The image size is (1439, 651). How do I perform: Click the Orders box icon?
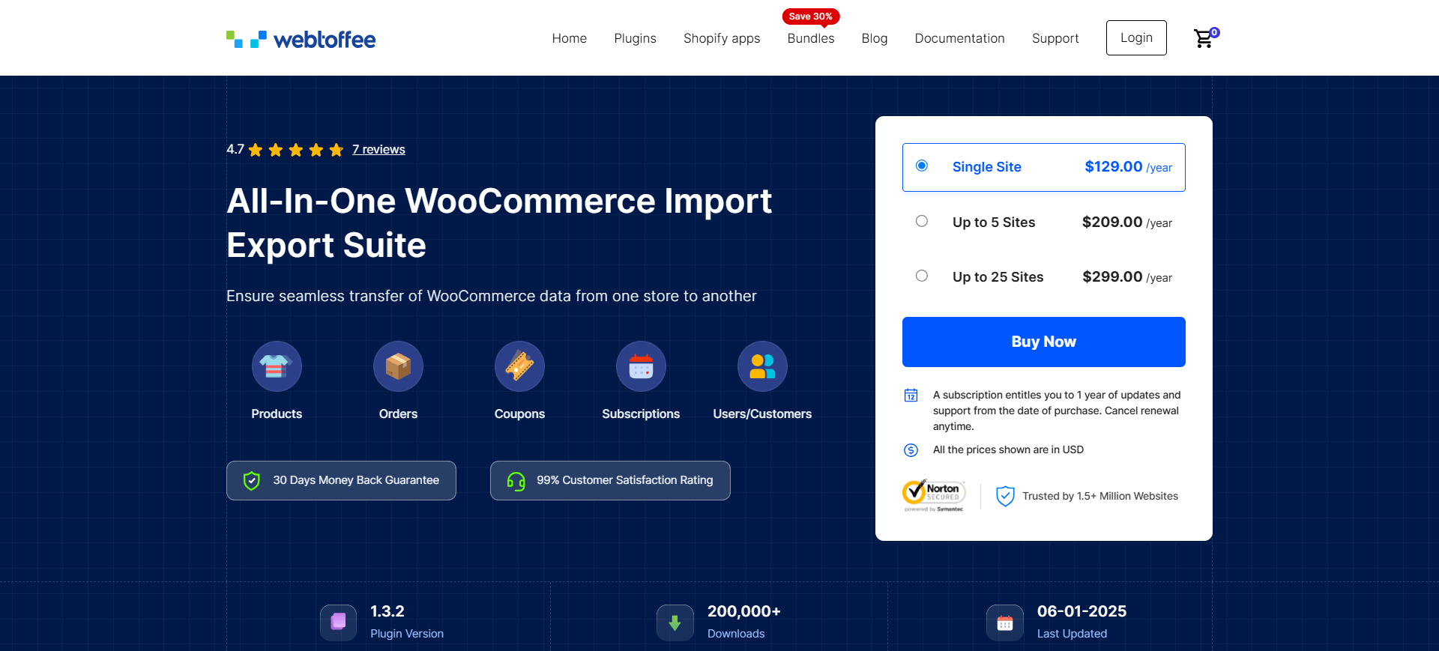point(398,366)
